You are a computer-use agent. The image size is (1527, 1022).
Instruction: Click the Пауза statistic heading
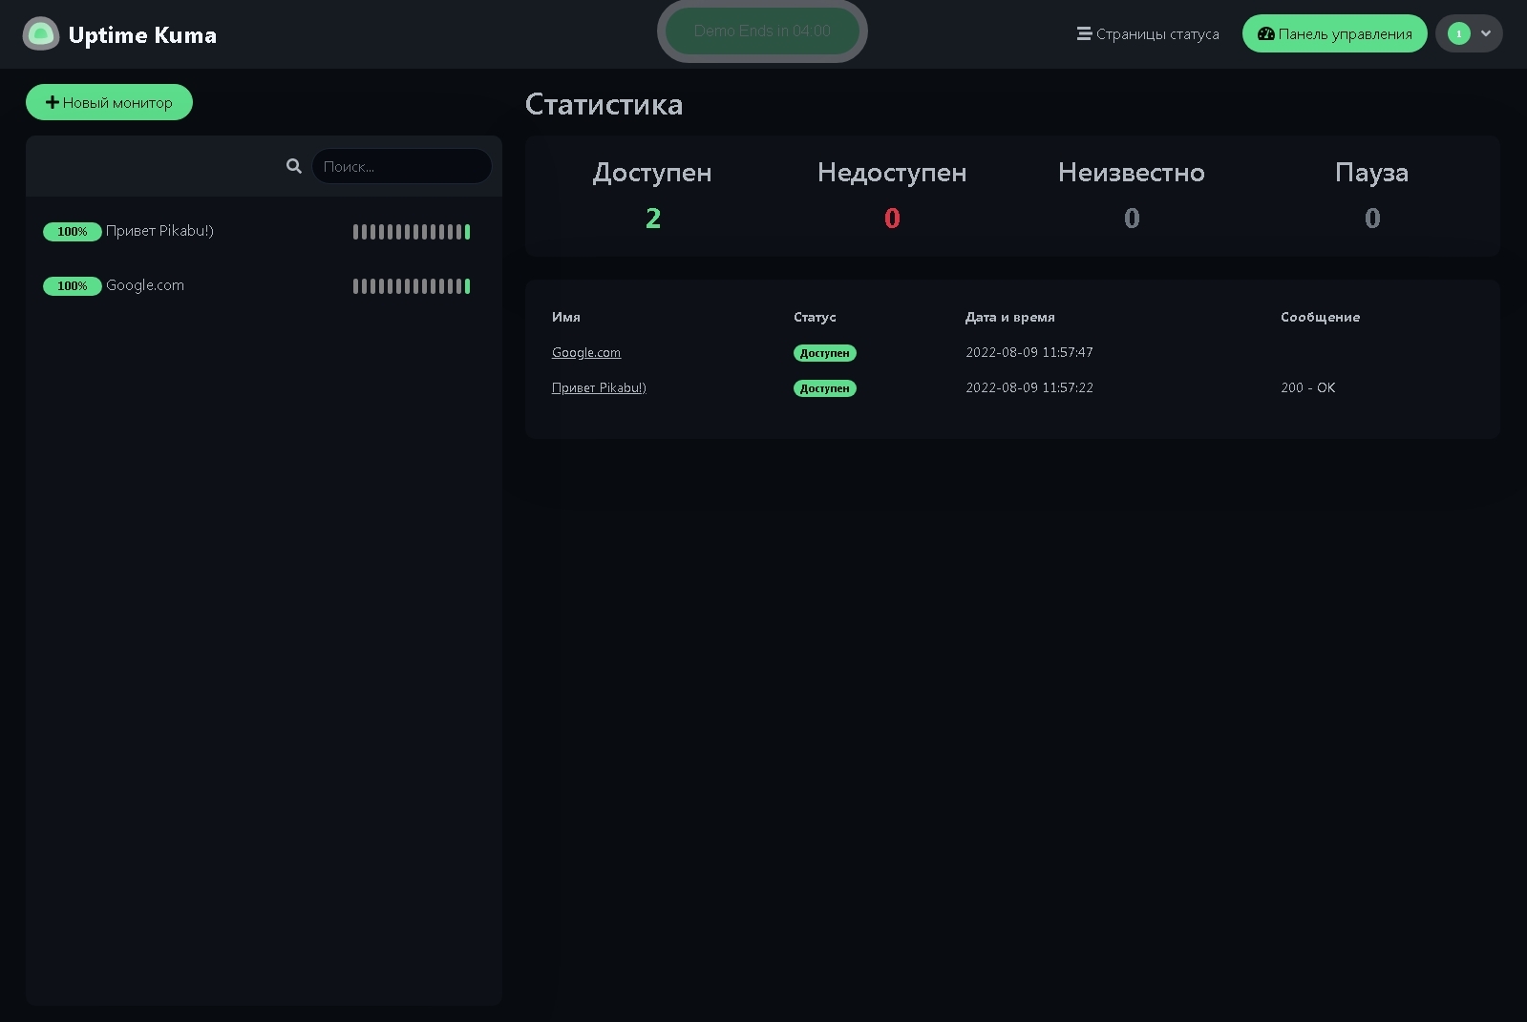pos(1372,173)
